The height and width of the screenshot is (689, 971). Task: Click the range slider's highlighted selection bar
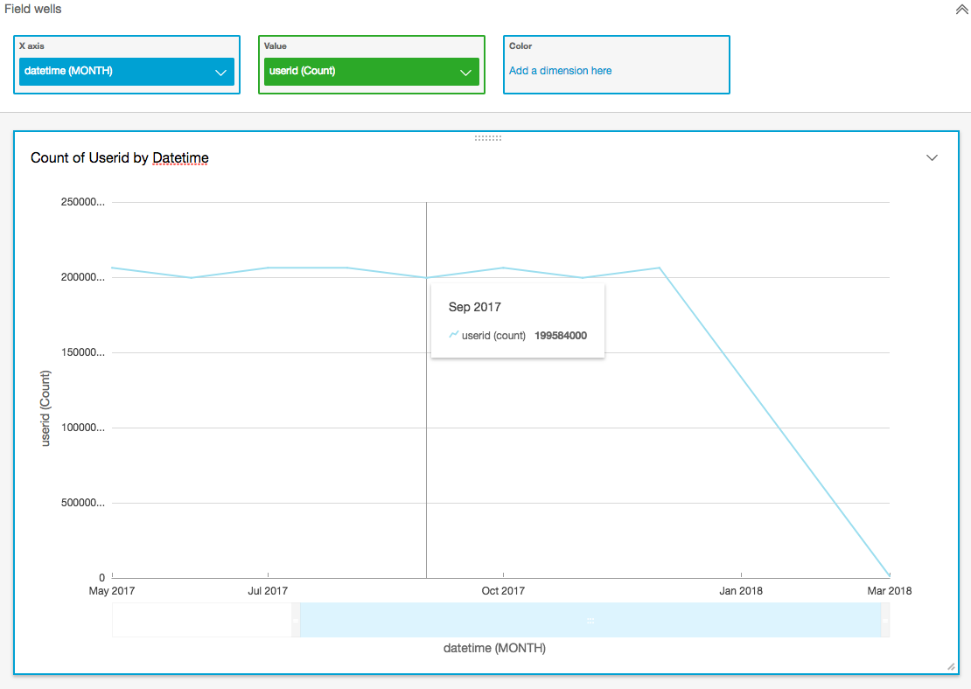(x=590, y=620)
